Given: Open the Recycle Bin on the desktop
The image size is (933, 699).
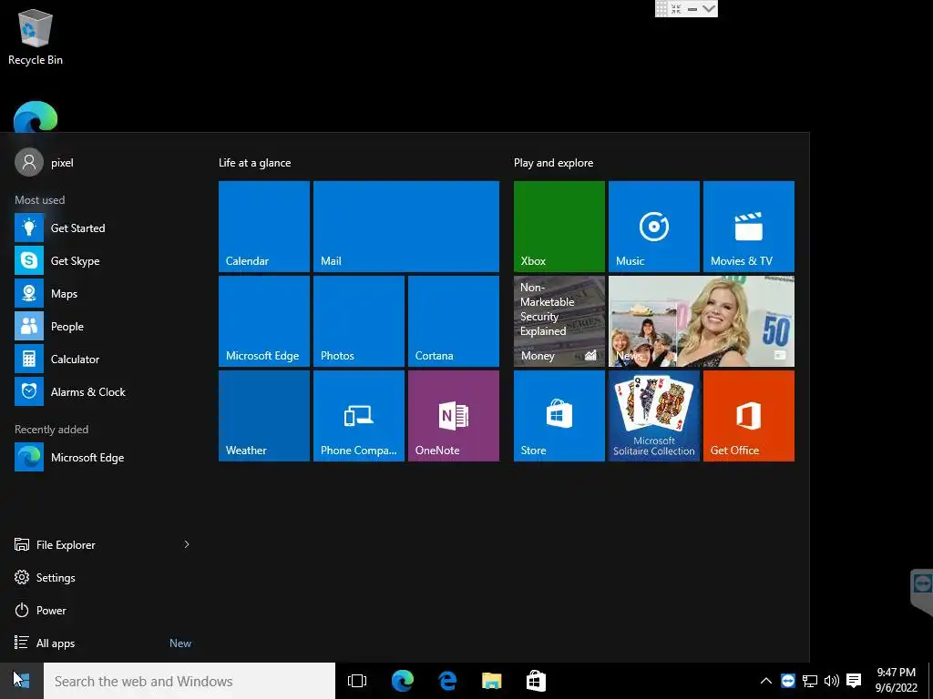Looking at the screenshot, I should pyautogui.click(x=36, y=36).
